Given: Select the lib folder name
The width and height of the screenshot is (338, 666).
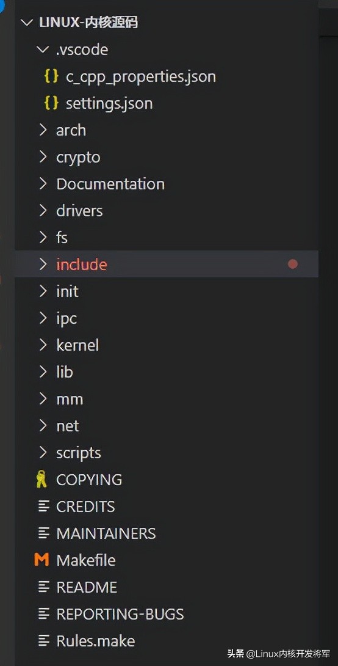Looking at the screenshot, I should click(65, 372).
